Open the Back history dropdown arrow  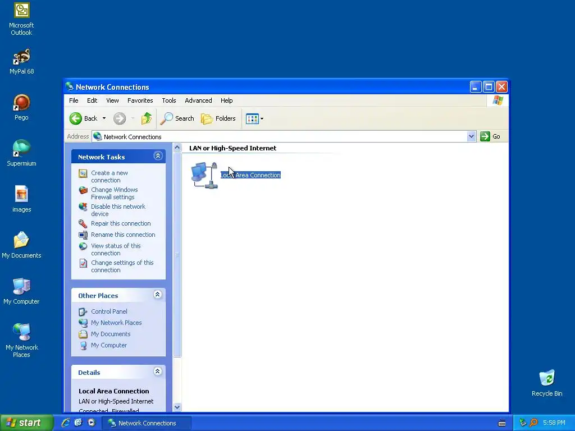point(104,118)
